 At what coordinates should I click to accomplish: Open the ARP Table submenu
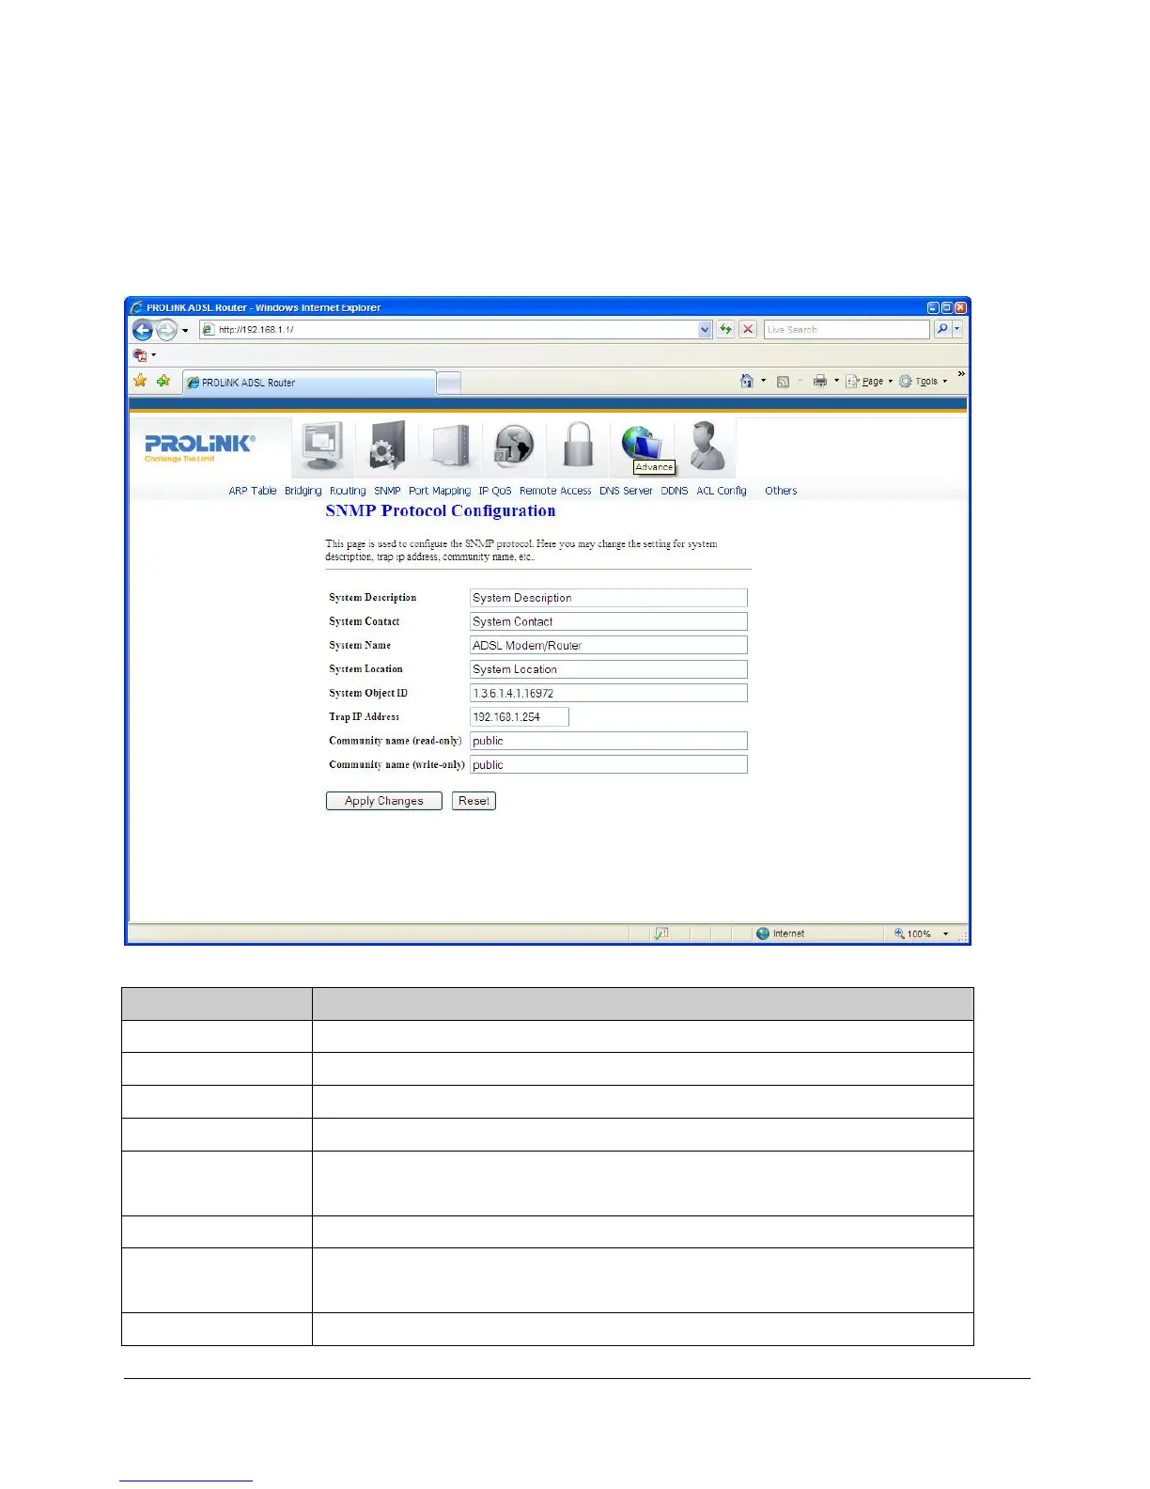(x=253, y=491)
